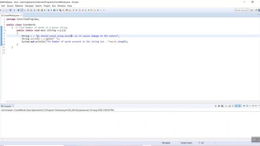Open the Back history dropdown arrow
The image size is (260, 146).
(98, 10)
